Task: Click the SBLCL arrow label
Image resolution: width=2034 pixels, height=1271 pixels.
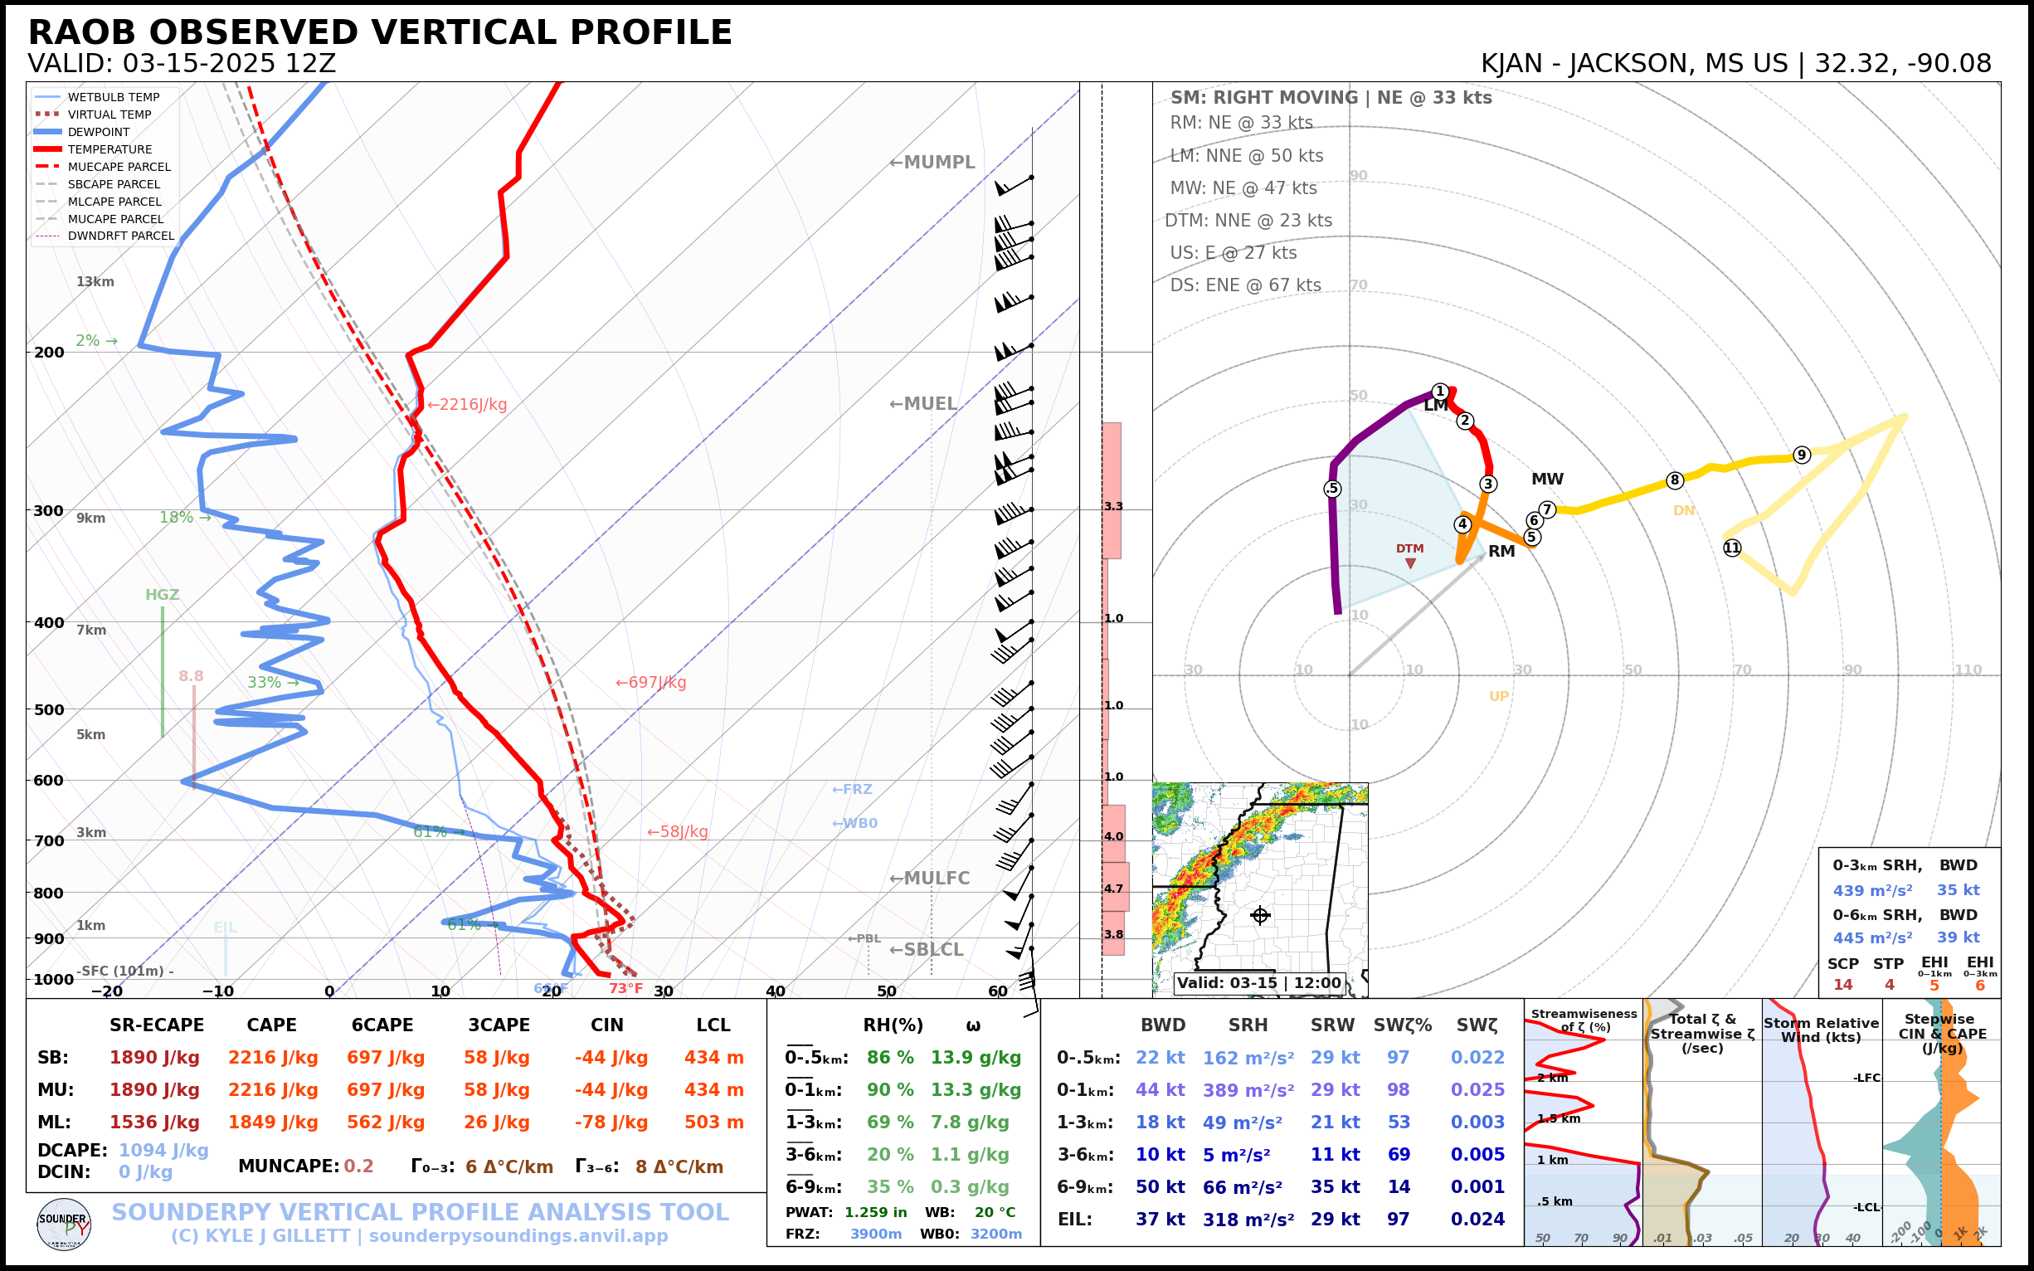Action: click(927, 950)
